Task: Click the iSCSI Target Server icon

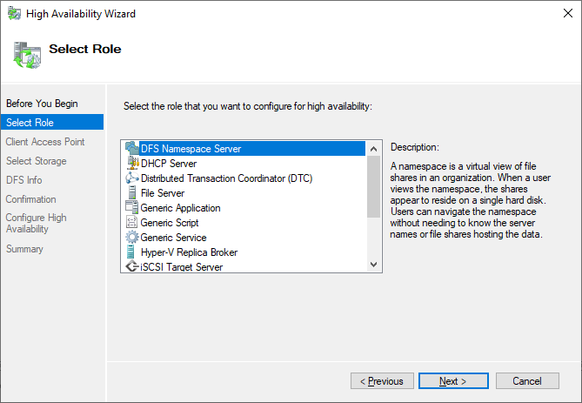Action: [132, 266]
